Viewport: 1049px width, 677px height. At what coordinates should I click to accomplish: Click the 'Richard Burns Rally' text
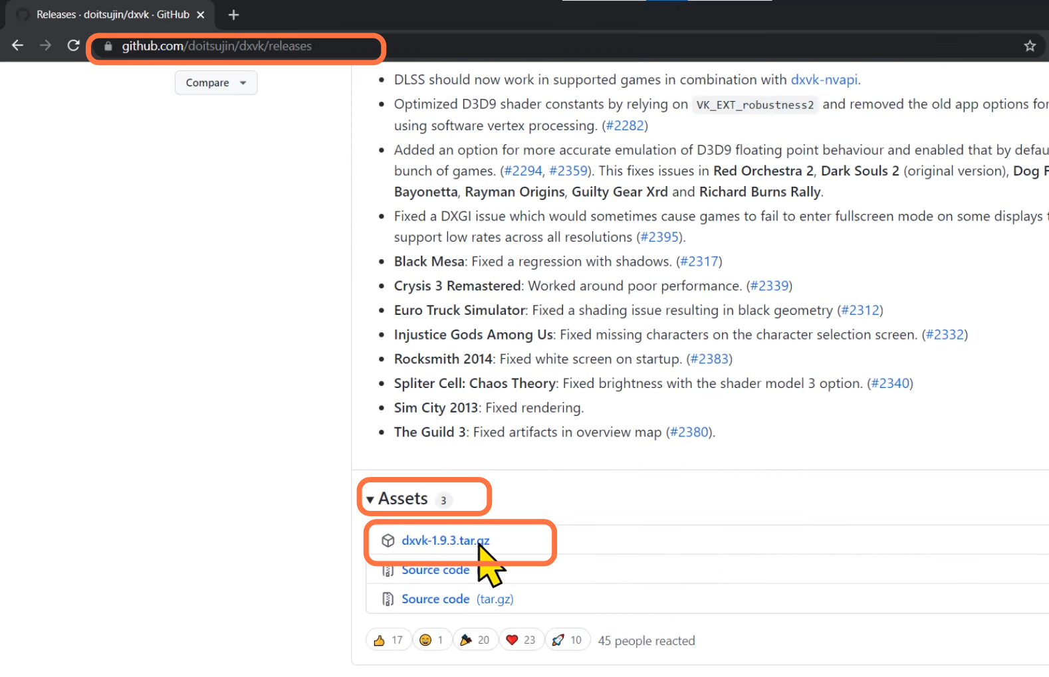[x=760, y=192]
